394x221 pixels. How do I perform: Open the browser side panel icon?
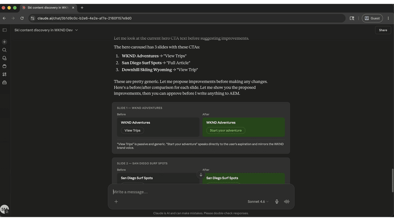click(352, 18)
